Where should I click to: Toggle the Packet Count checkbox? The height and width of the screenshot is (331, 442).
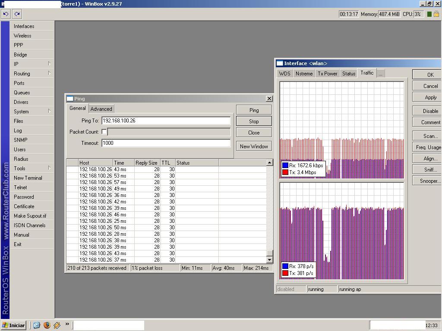coord(104,132)
